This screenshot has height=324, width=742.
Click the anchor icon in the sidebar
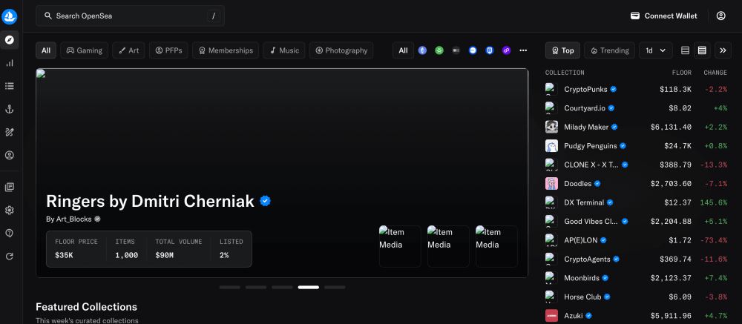[10, 109]
